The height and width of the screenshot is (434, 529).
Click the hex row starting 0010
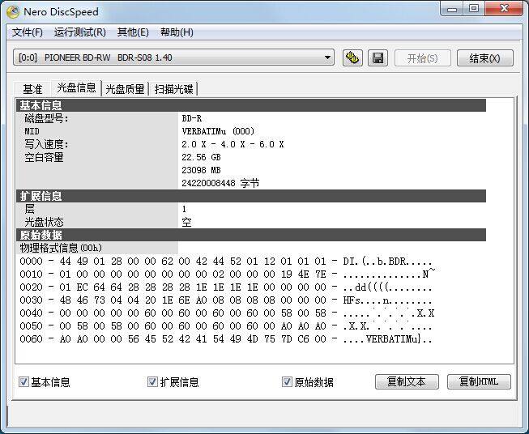[227, 274]
